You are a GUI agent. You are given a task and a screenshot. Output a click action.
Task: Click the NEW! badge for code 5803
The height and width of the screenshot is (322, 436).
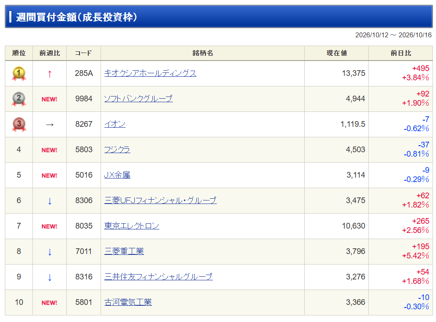[x=49, y=150]
